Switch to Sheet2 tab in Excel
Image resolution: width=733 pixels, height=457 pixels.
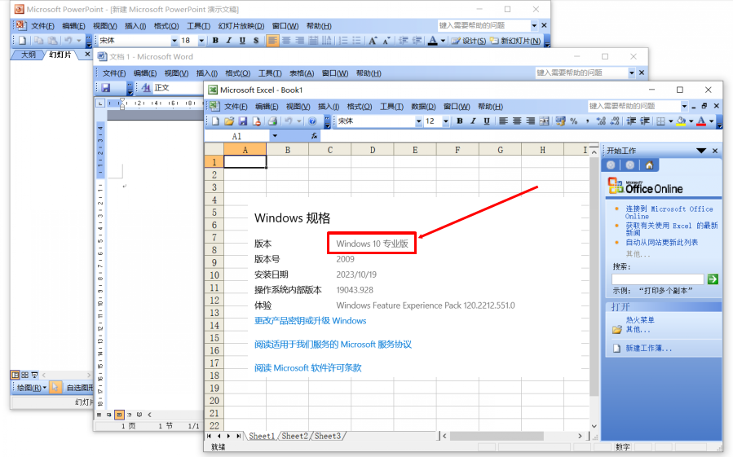[295, 436]
